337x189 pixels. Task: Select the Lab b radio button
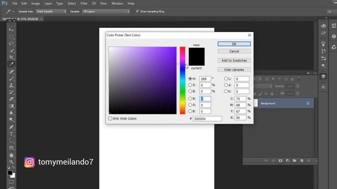(x=226, y=91)
